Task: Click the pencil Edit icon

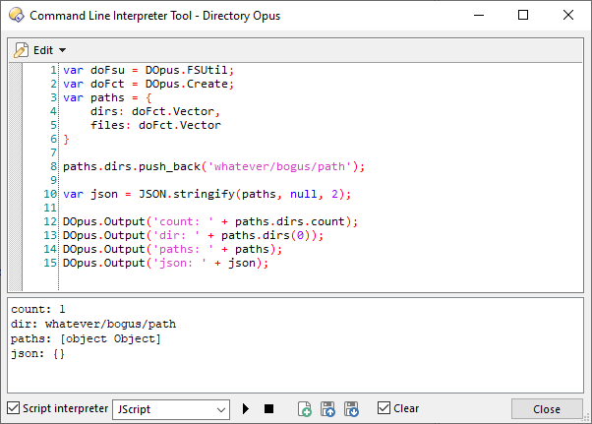Action: 23,49
